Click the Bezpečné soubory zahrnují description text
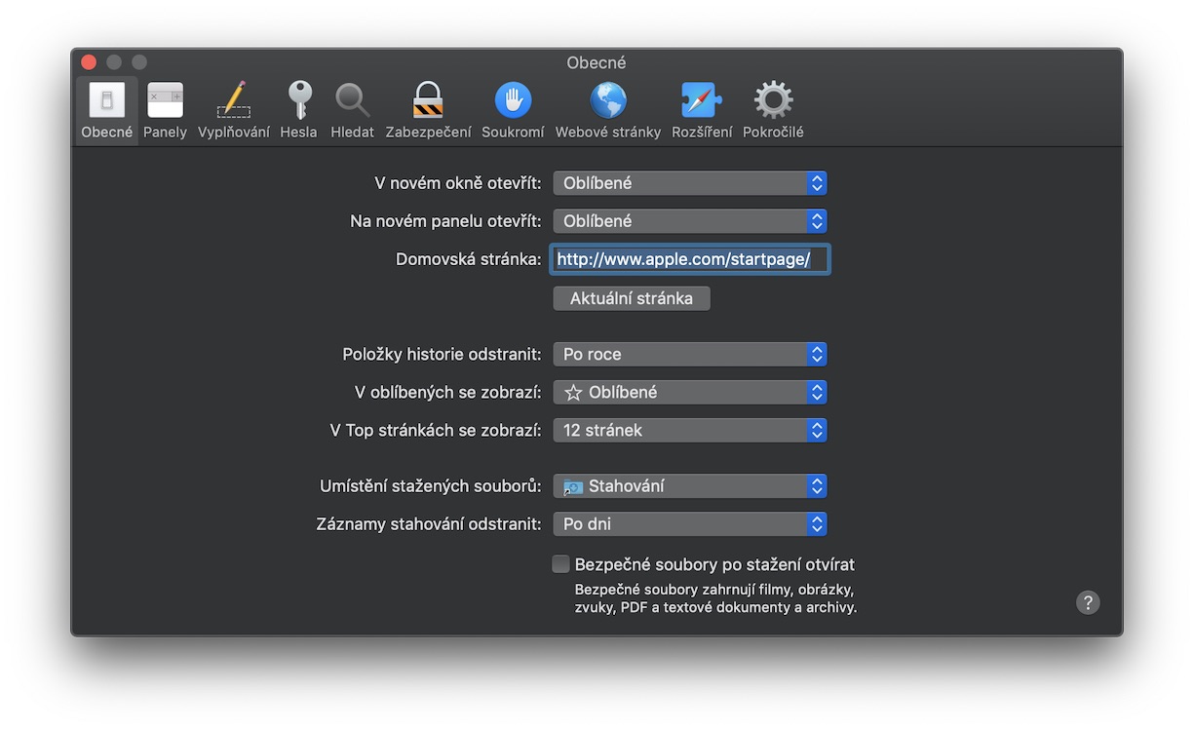 [715, 598]
